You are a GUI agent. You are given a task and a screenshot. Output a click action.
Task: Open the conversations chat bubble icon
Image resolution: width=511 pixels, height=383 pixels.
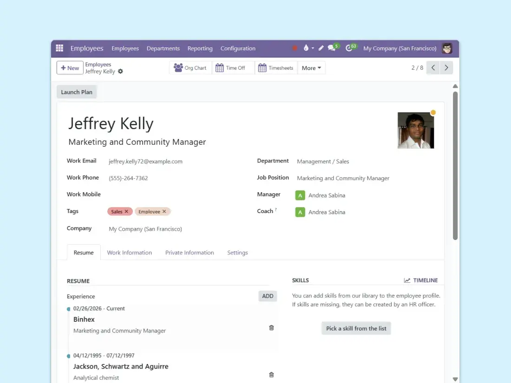tap(332, 48)
